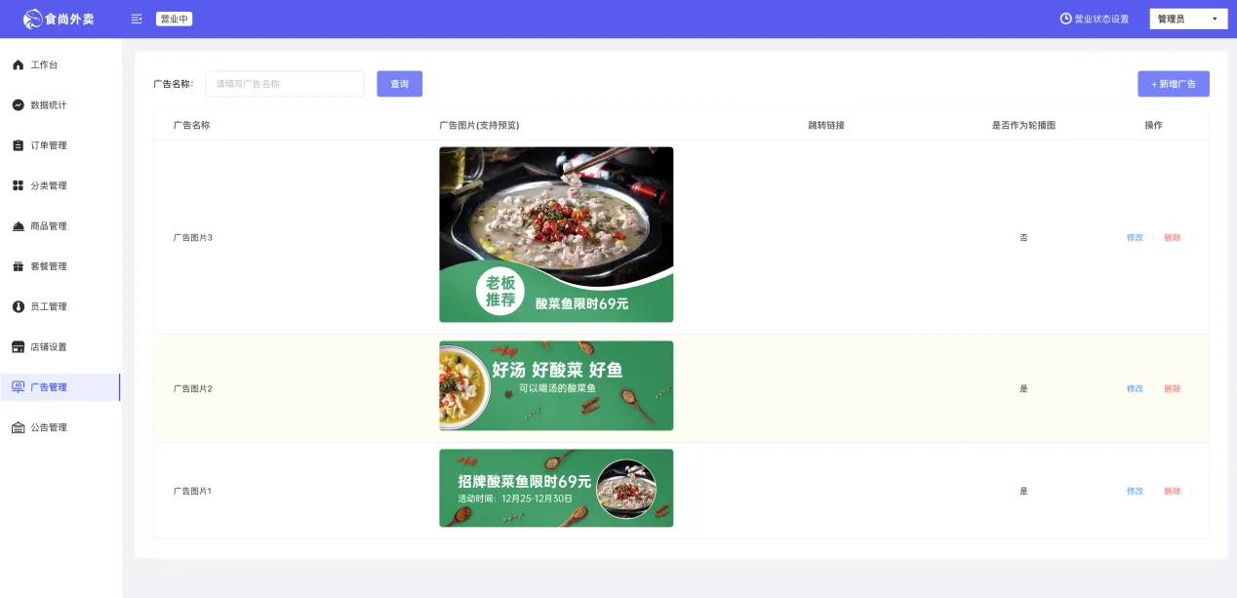Click the clock icon for 营业状态设置
Image resolution: width=1237 pixels, height=598 pixels.
click(1065, 19)
